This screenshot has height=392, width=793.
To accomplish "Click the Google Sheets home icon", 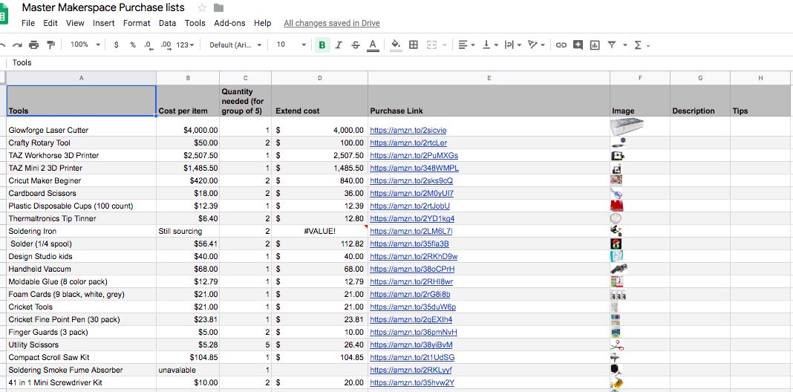I will pos(3,15).
